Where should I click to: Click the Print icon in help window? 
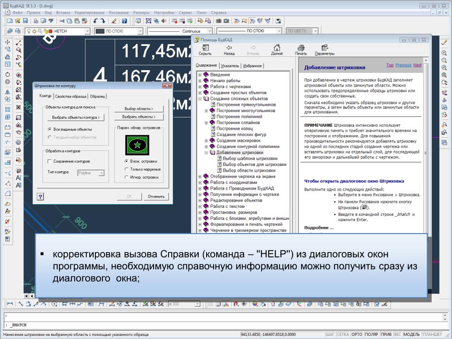[301, 49]
